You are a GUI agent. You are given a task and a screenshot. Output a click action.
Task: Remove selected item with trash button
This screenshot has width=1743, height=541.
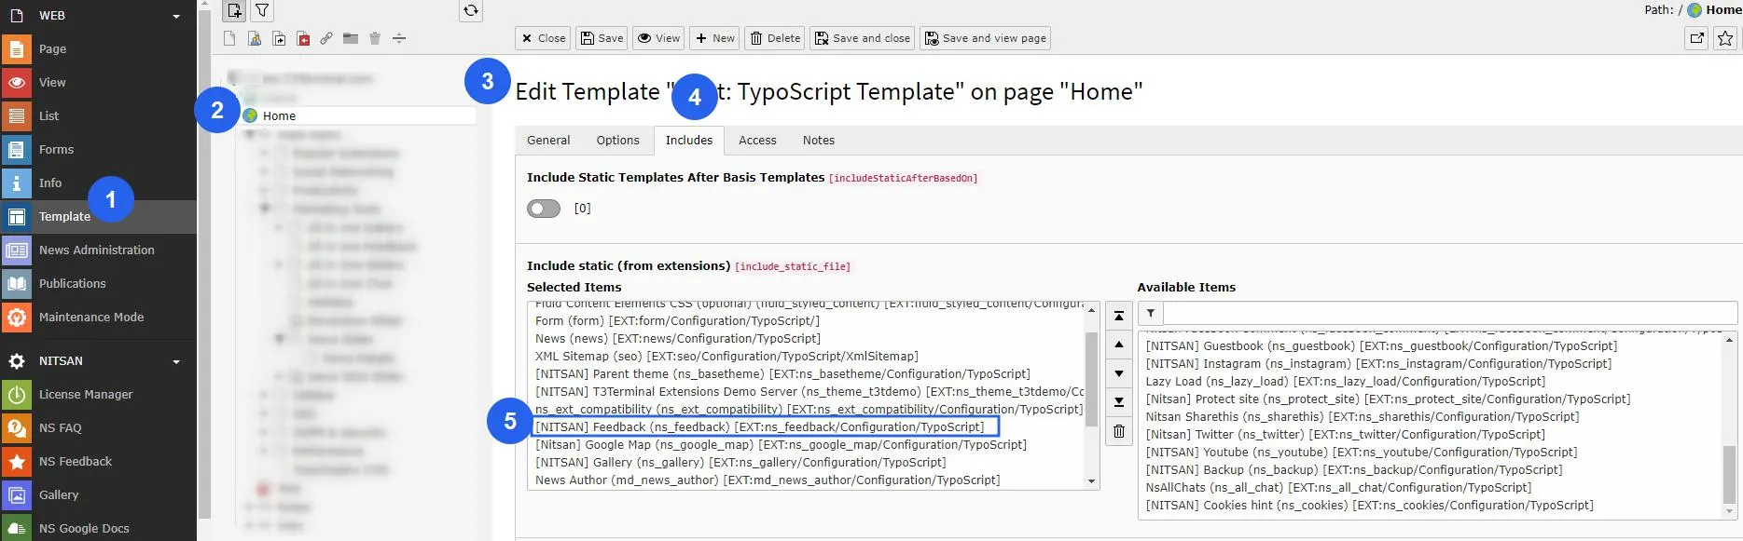(1119, 431)
